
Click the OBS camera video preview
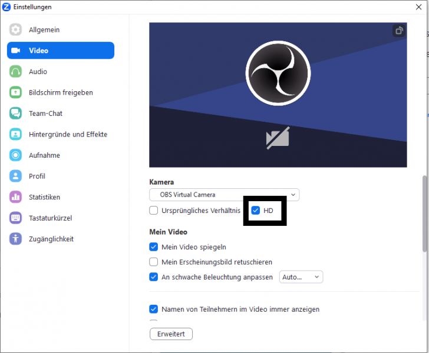tap(278, 95)
